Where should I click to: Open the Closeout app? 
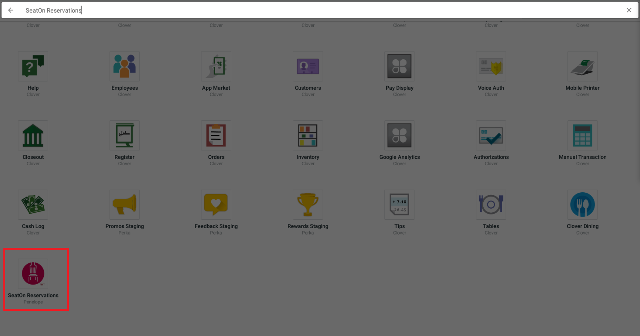coord(33,136)
